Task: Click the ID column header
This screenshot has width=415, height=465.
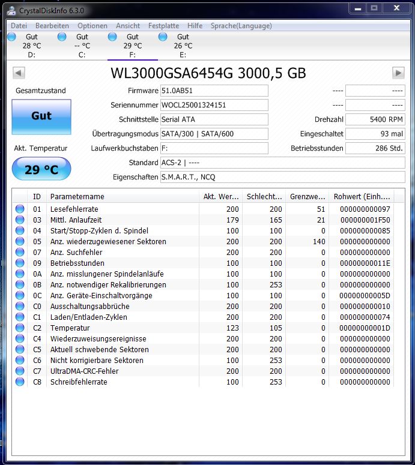Action: (37, 197)
